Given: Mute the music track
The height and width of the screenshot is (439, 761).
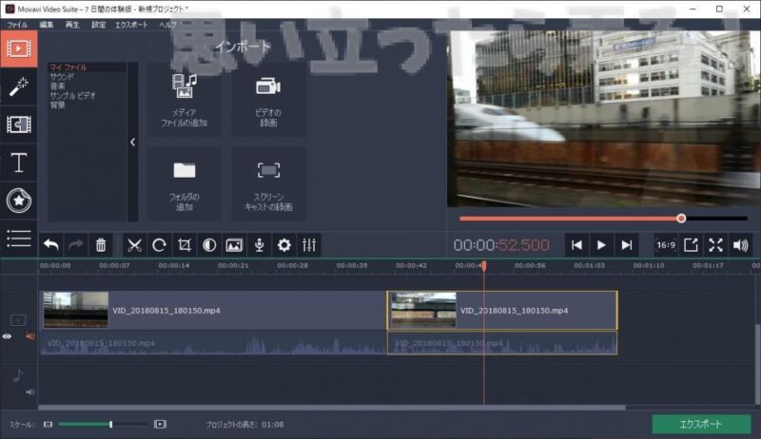Looking at the screenshot, I should pyautogui.click(x=30, y=392).
